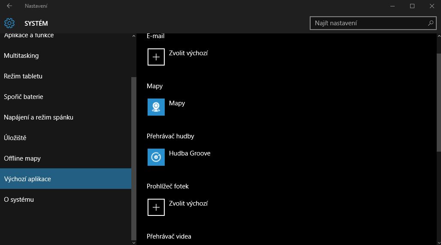This screenshot has width=441, height=245.
Task: Click the main content vertical scrollbar
Action: point(438,103)
